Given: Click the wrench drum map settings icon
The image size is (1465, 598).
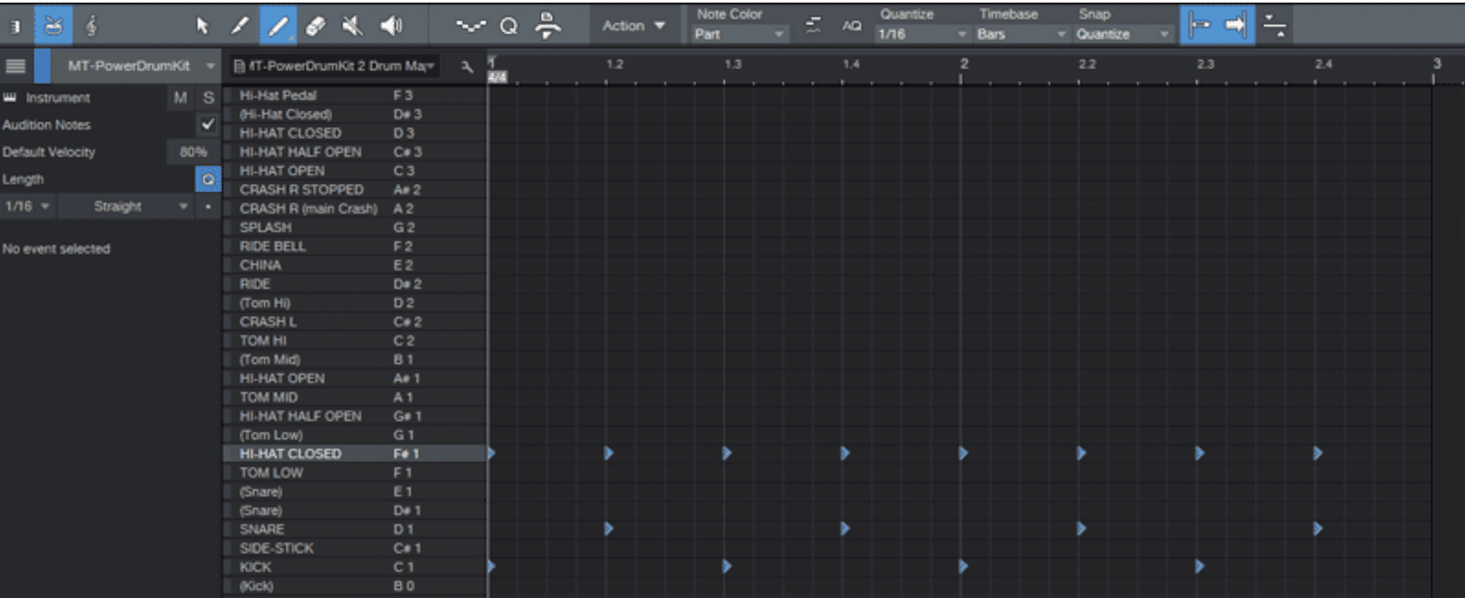Looking at the screenshot, I should click(x=467, y=66).
